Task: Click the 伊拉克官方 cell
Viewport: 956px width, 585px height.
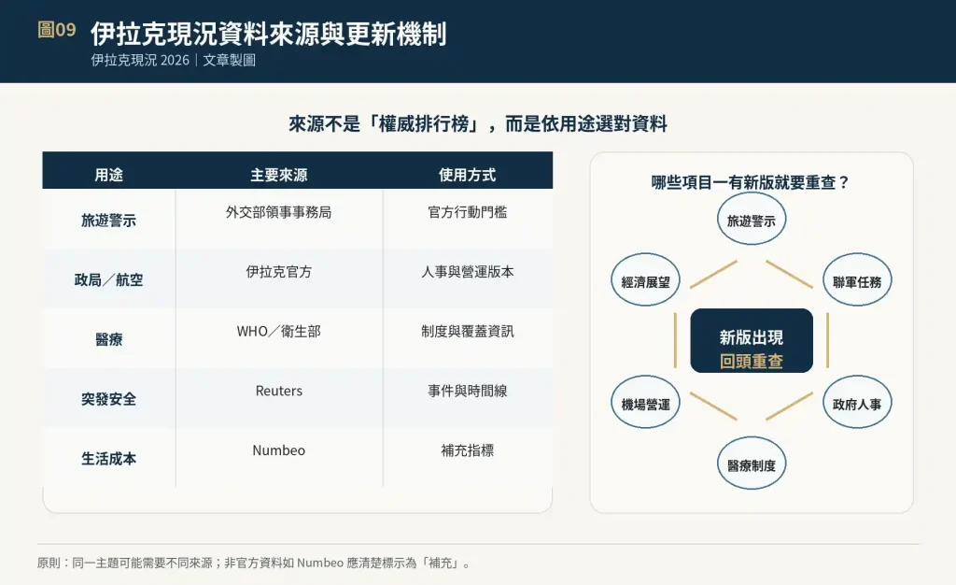Action: coord(278,271)
